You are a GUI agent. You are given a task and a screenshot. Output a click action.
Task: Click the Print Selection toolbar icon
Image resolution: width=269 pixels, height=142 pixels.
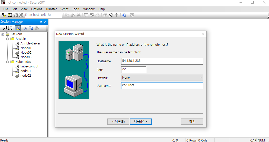click(92, 15)
